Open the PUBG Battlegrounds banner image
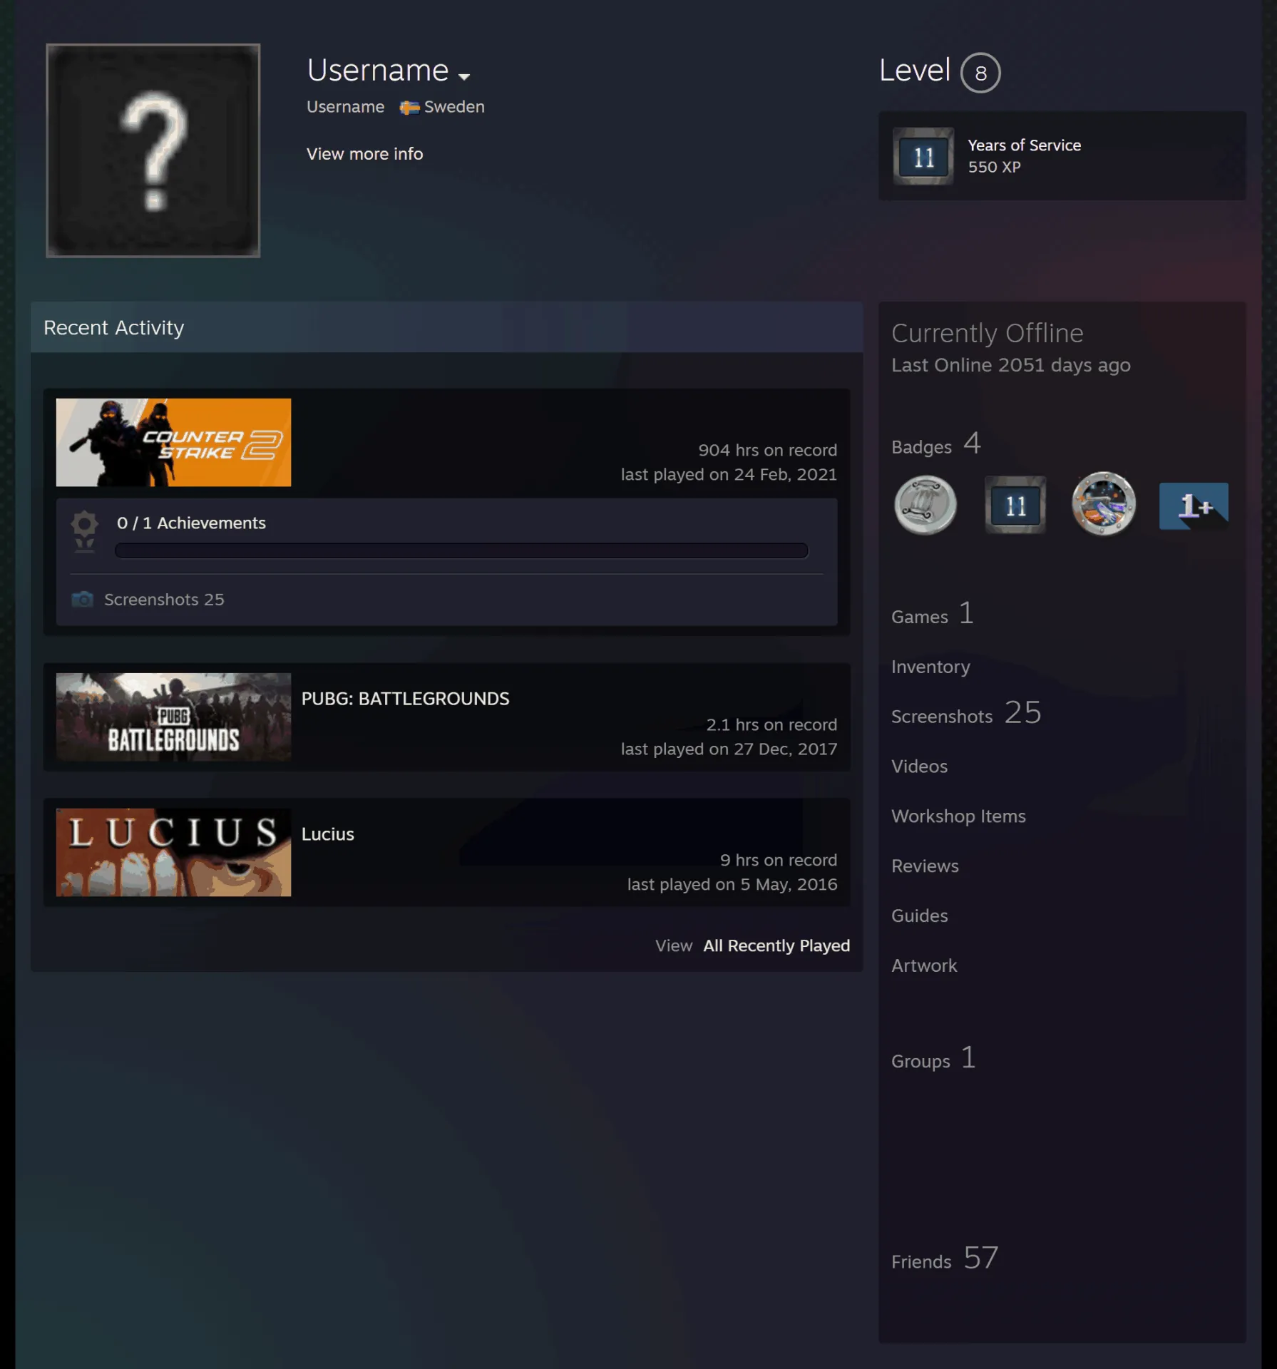This screenshot has width=1277, height=1369. click(173, 717)
